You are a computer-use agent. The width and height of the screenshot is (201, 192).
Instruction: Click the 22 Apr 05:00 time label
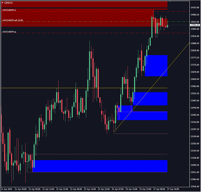click(x=34, y=189)
